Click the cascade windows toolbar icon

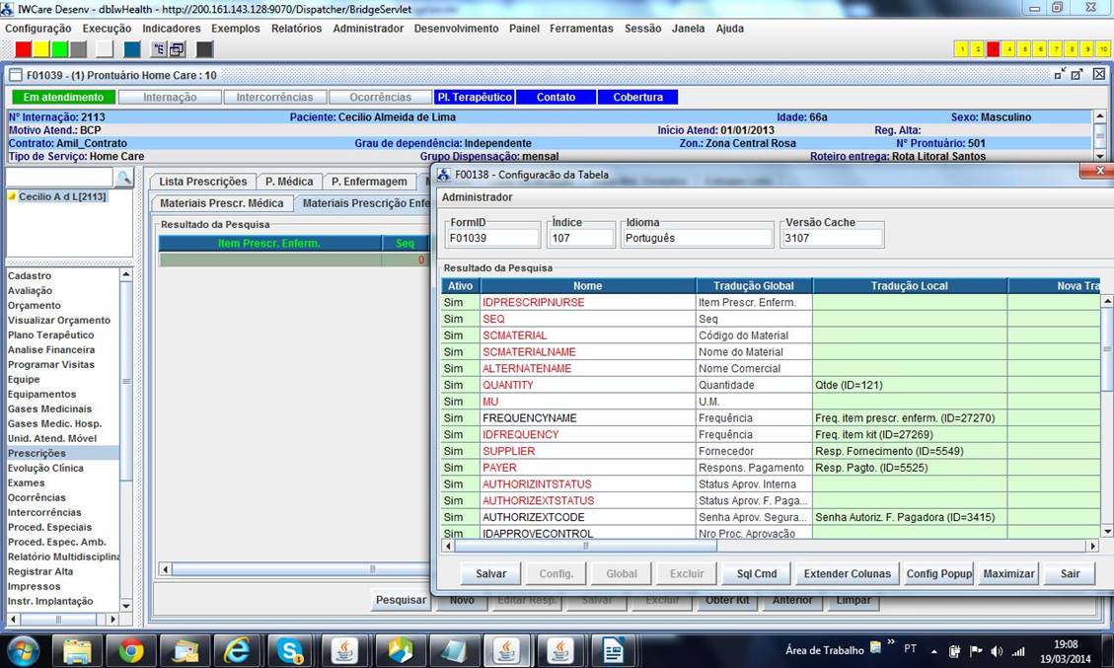178,49
